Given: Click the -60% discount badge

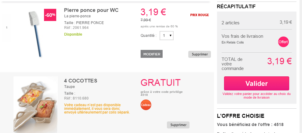Looking at the screenshot, I should tap(50, 15).
